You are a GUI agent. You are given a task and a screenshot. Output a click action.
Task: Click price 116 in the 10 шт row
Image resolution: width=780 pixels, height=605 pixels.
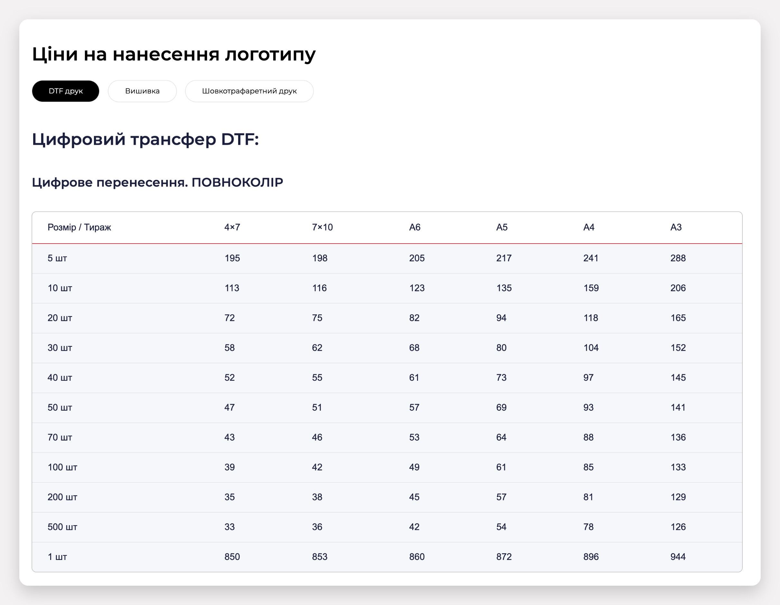319,288
